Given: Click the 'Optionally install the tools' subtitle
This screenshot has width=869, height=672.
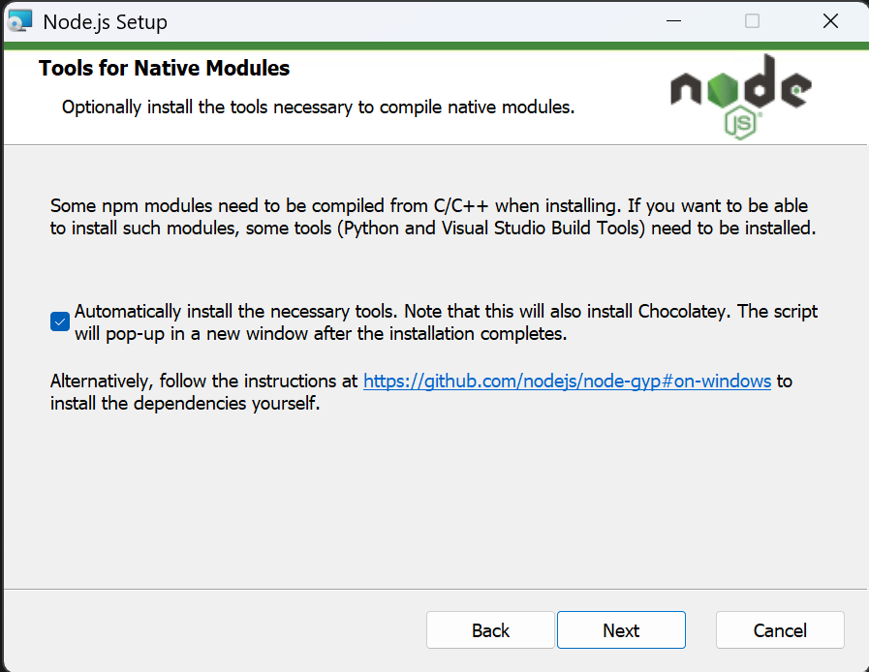Looking at the screenshot, I should click(318, 107).
